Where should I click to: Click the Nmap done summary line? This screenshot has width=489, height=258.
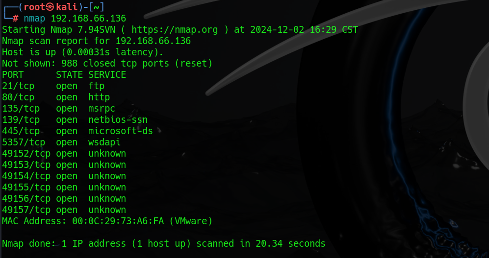tap(164, 243)
